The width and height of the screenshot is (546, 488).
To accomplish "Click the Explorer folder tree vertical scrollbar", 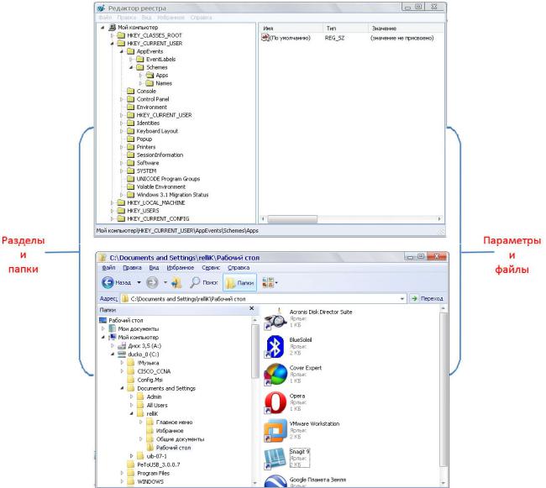I will (x=255, y=351).
